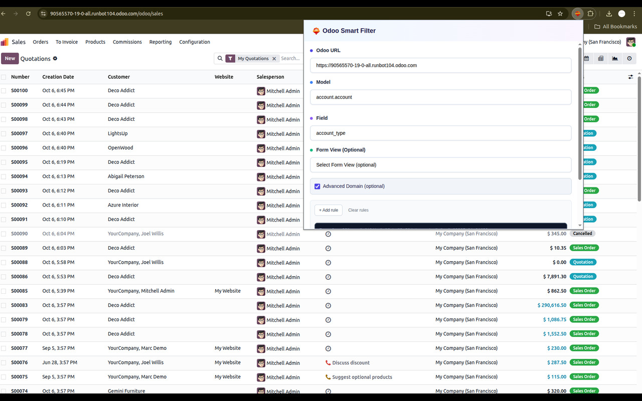This screenshot has height=401, width=642.
Task: Open the To Invoice menu dropdown
Action: coord(67,42)
